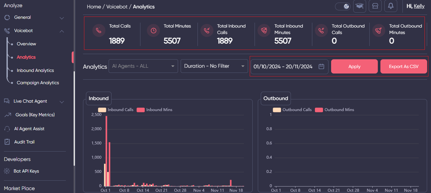Open the calendar icon in date range field
The width and height of the screenshot is (431, 193).
[x=321, y=66]
